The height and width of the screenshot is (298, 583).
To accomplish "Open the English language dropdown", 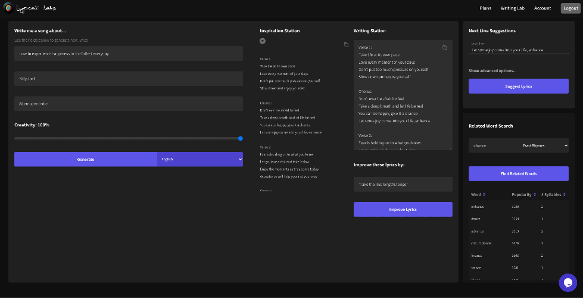I will point(200,159).
